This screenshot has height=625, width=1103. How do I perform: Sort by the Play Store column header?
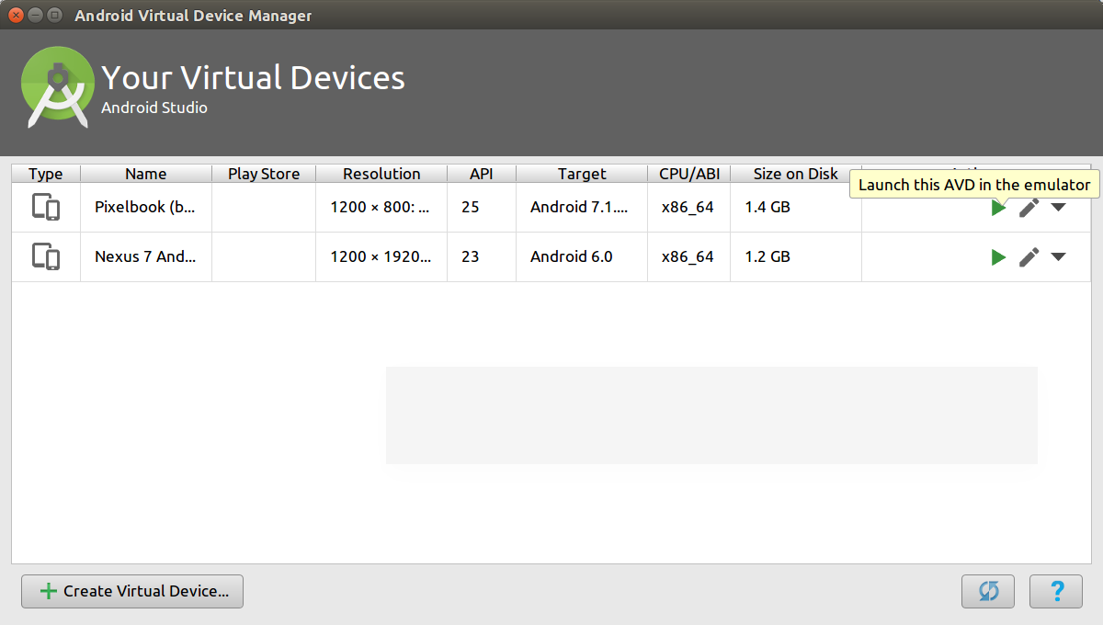click(264, 174)
